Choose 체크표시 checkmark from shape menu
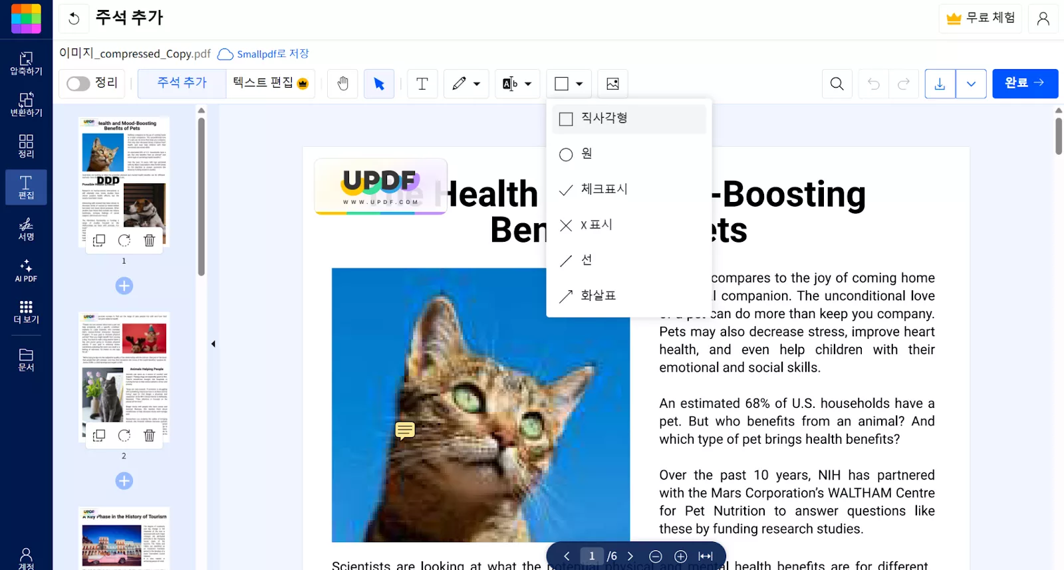 pos(629,189)
